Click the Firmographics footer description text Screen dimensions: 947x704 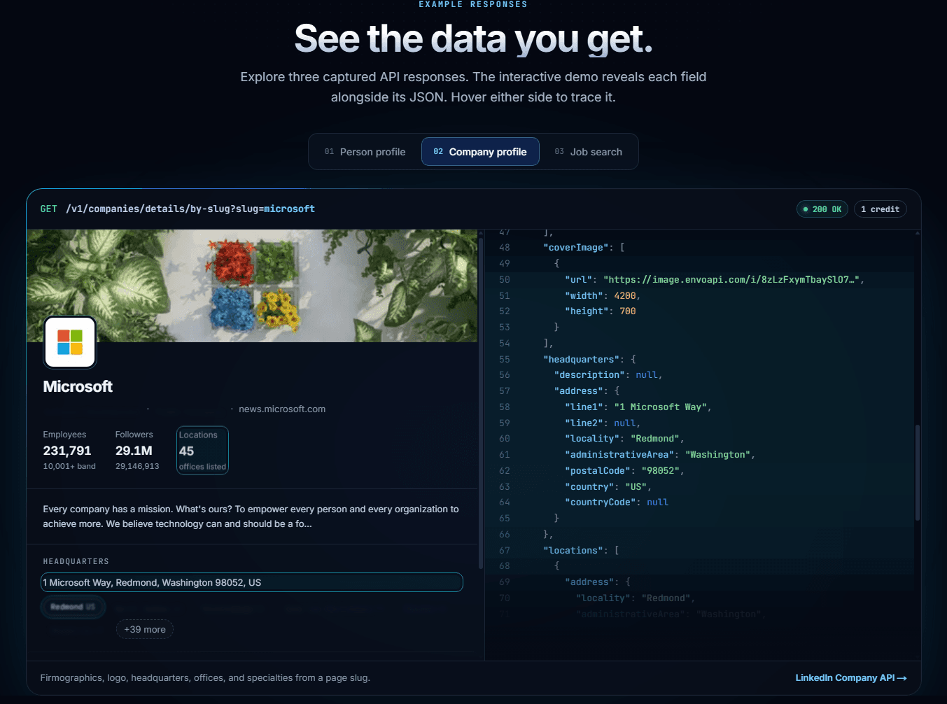coord(205,678)
